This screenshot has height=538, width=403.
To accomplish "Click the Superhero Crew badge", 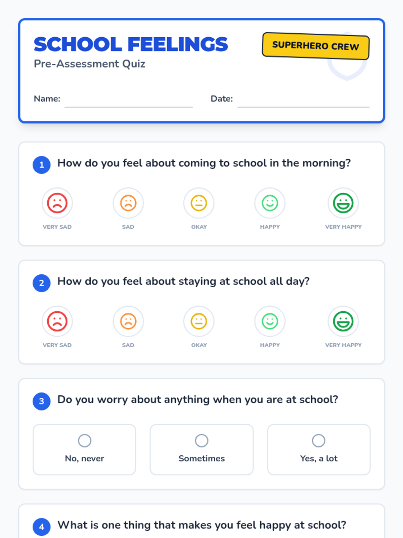I will (316, 46).
